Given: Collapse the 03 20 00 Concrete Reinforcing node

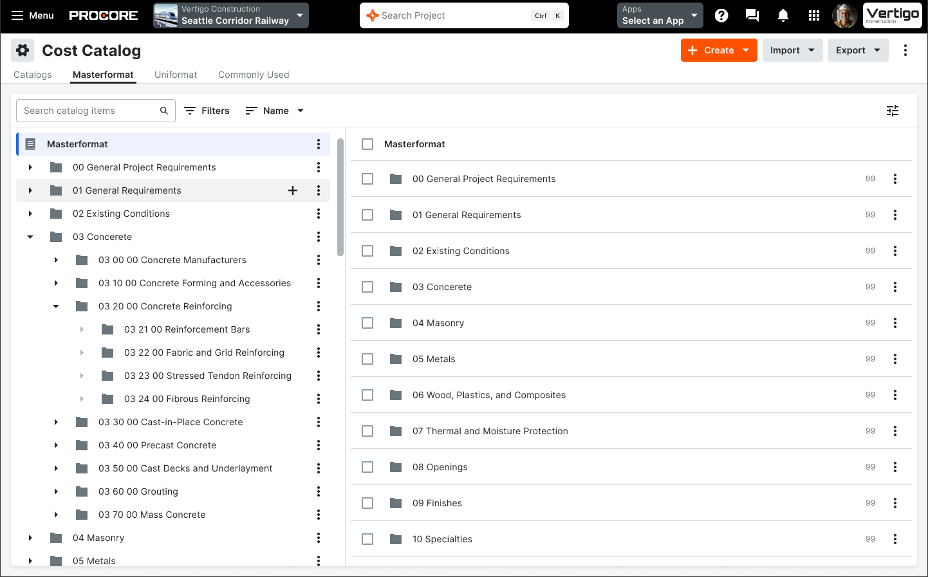Looking at the screenshot, I should [55, 306].
